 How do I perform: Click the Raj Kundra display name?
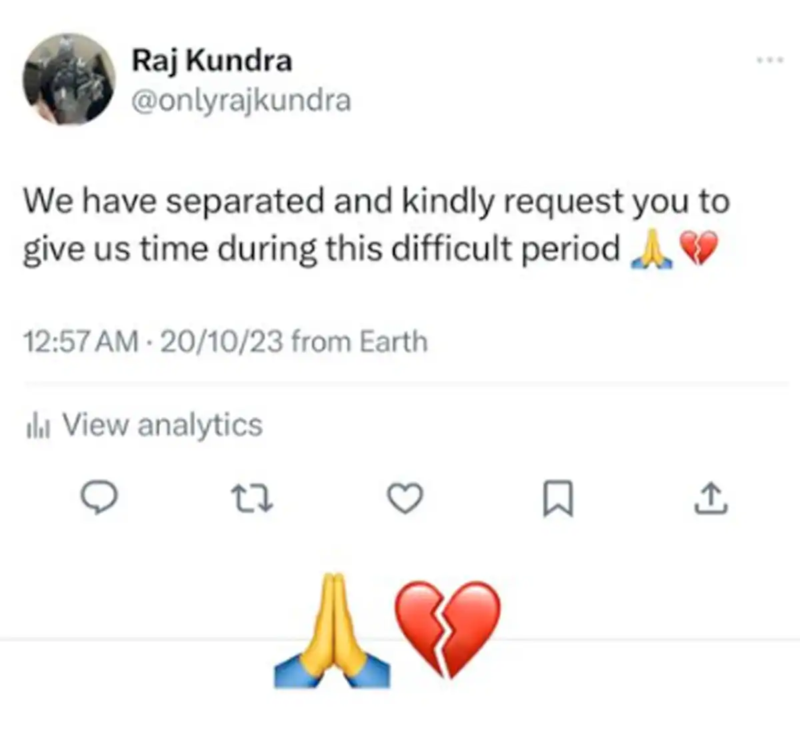click(x=211, y=61)
